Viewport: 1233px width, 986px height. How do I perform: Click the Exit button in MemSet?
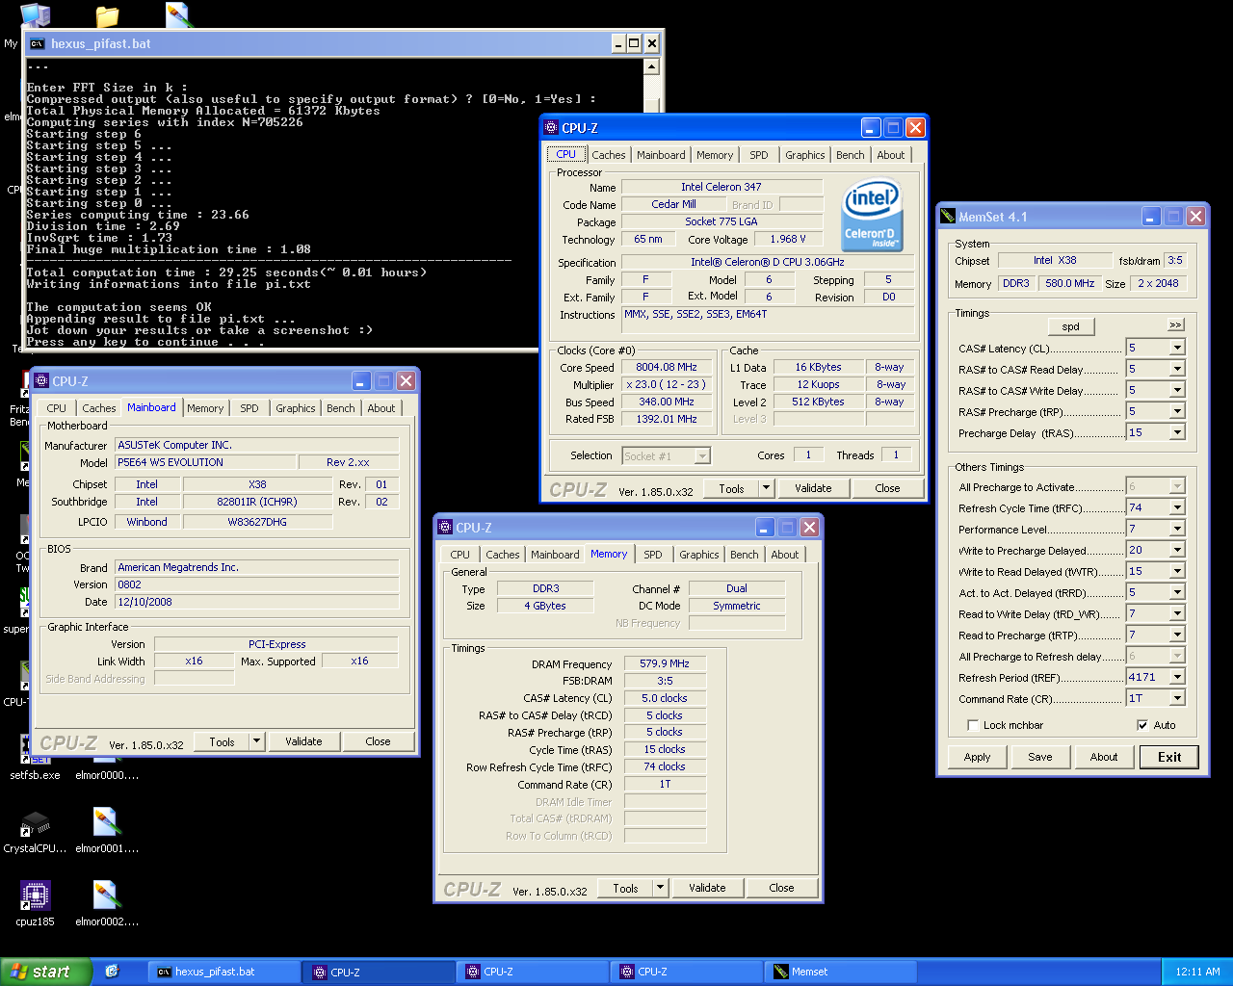[x=1169, y=757]
